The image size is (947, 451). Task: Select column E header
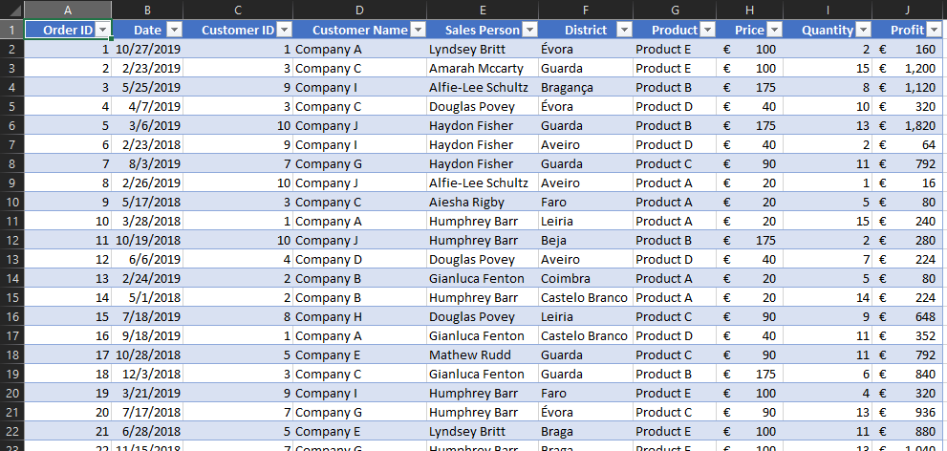click(x=483, y=10)
